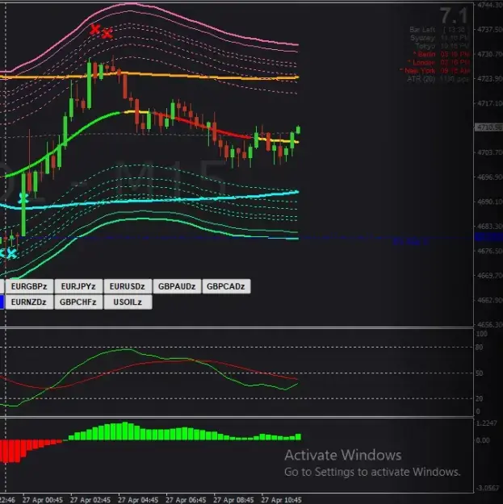
Task: Switch chart to EURGBPz symbol button
Action: [x=29, y=286]
